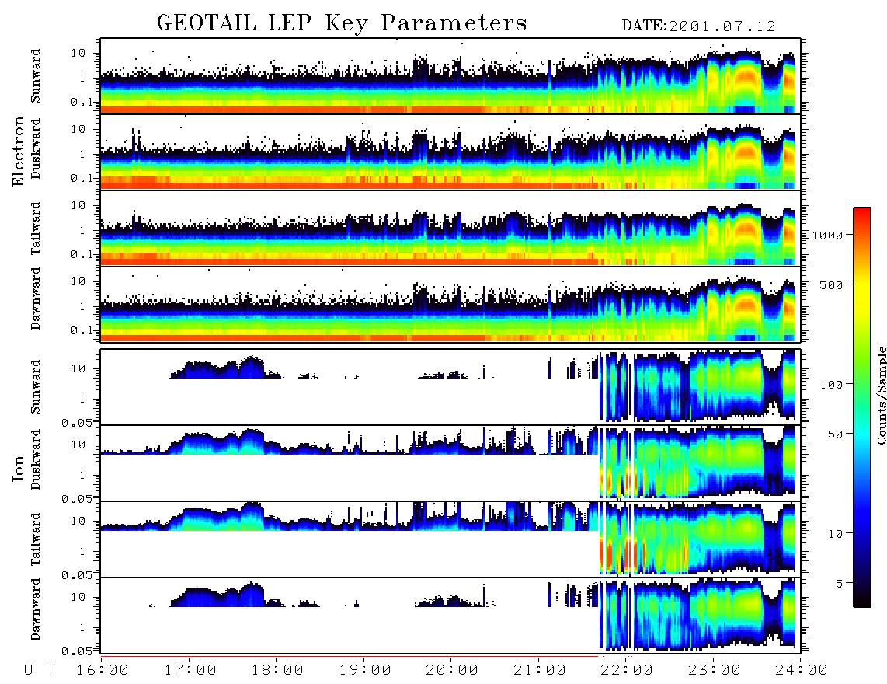This screenshot has width=887, height=684.
Task: Click the 10 tick of Ion Dawnward axis
Action: click(x=78, y=598)
